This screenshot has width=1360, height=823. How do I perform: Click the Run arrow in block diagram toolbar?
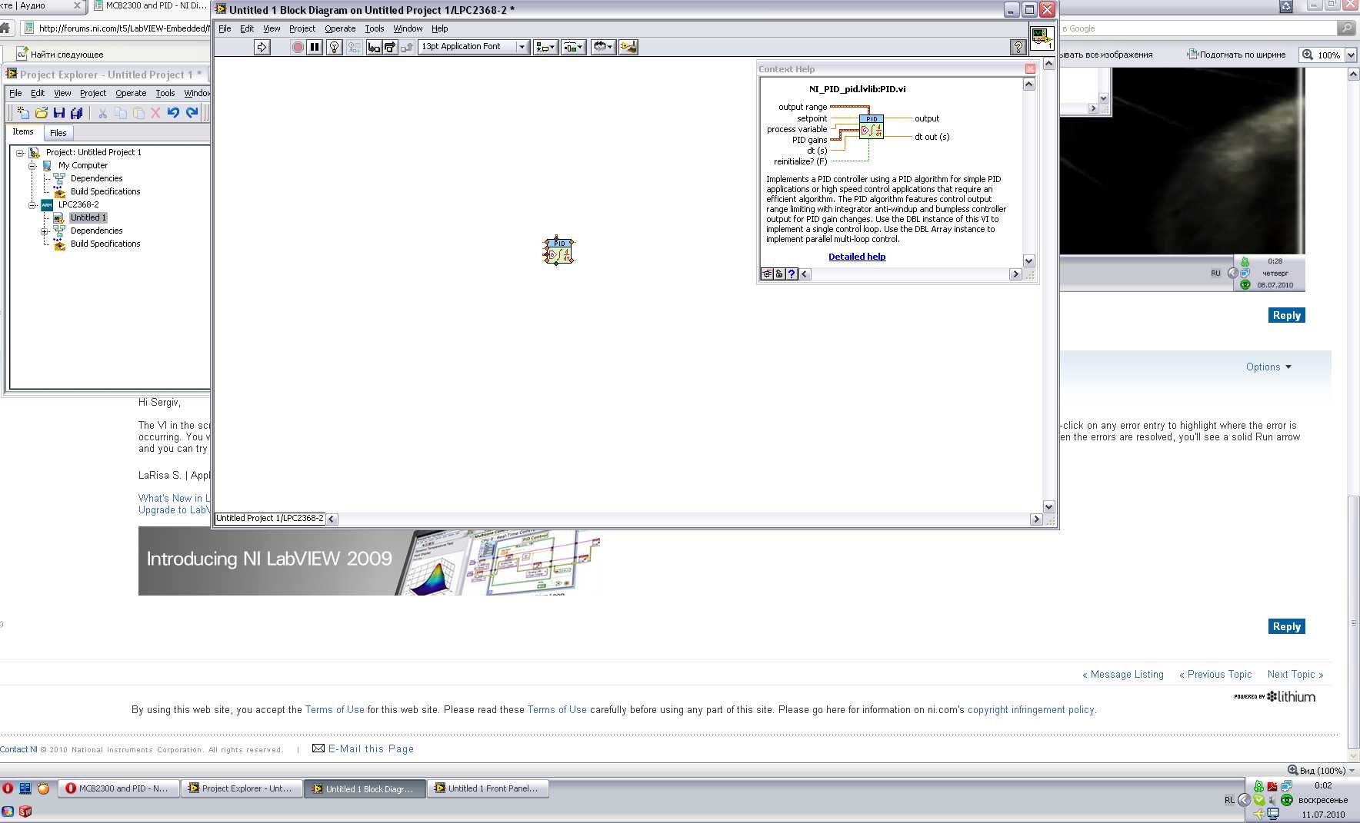262,47
